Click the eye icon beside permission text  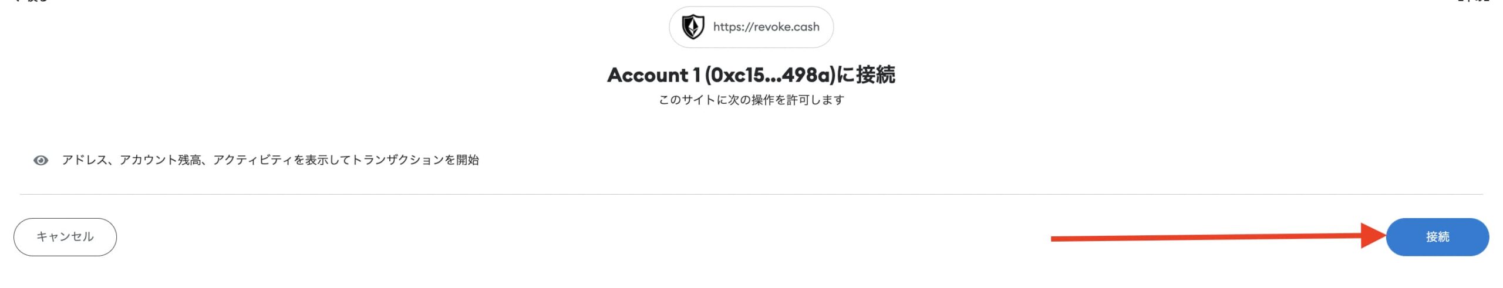coord(41,161)
